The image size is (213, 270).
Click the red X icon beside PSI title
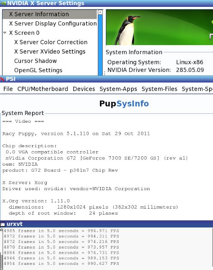2,79
